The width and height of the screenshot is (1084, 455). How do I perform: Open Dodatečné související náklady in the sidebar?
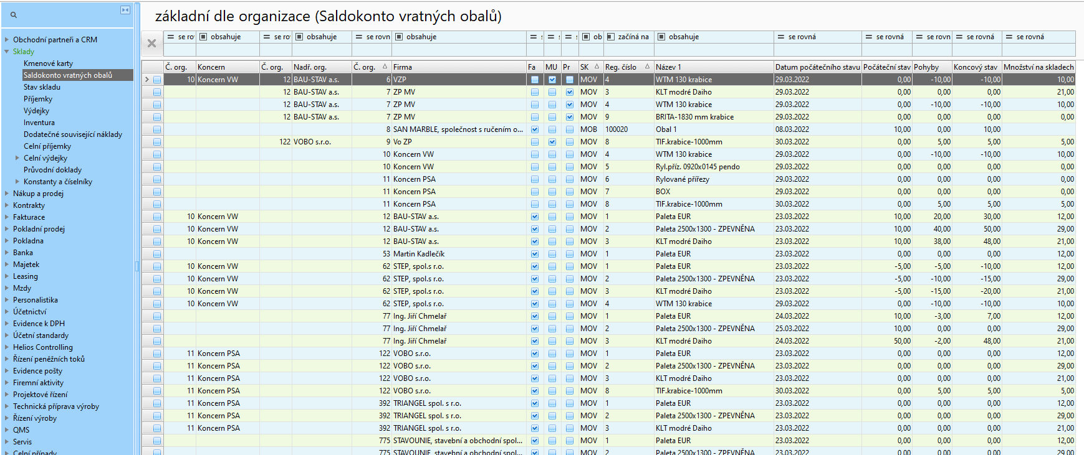[73, 134]
